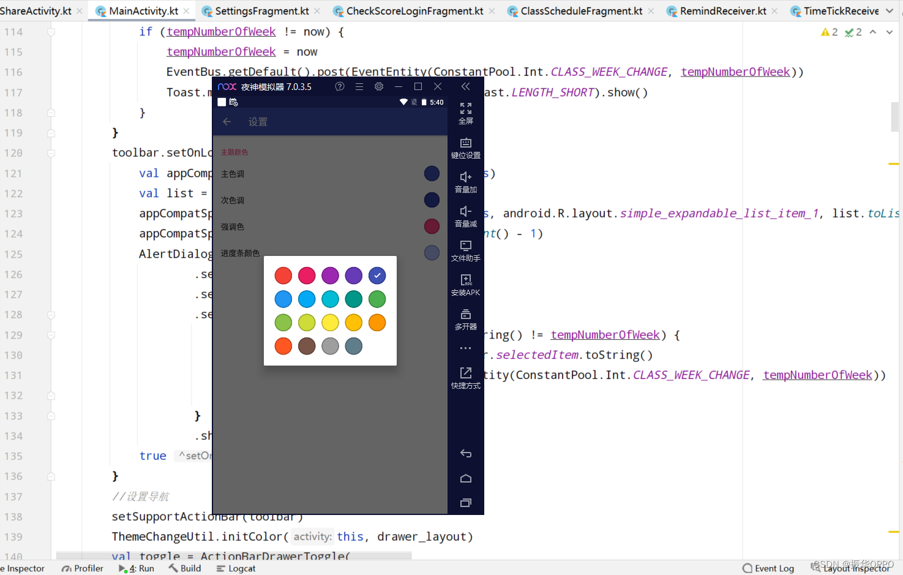Switch to CheckScoreLoginFragment.kt tab

[x=414, y=11]
